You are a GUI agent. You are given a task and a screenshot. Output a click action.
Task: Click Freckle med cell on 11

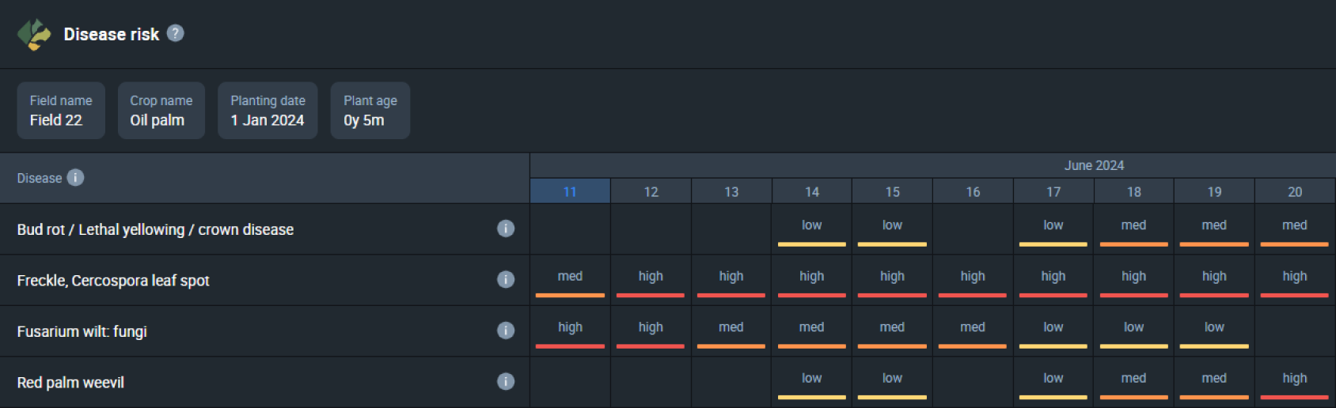tap(570, 280)
